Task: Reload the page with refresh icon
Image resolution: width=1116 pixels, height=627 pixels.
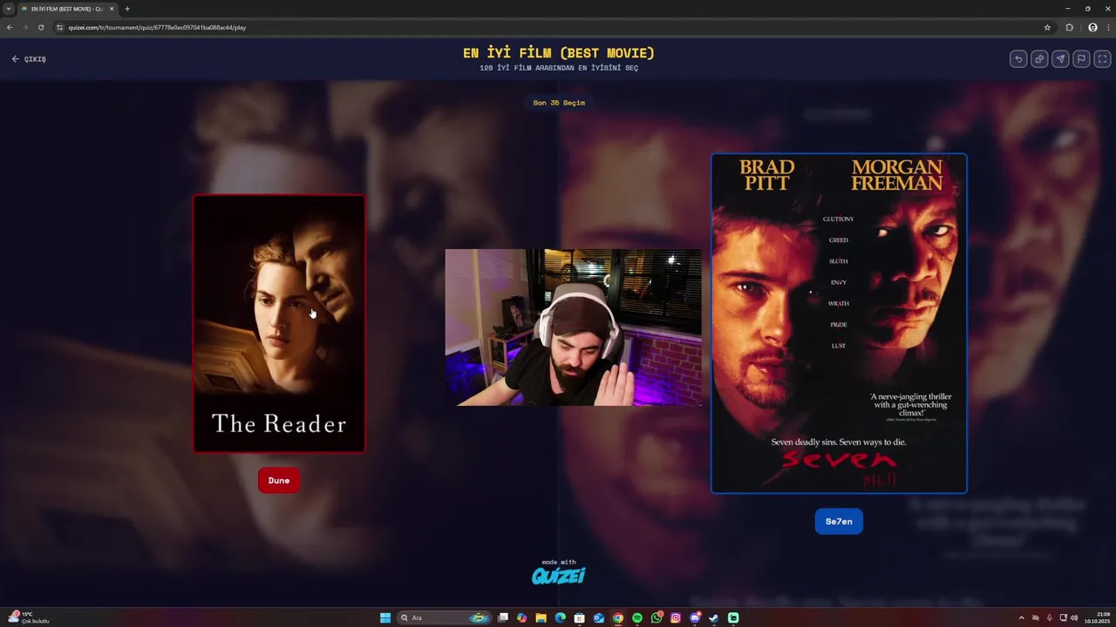Action: (x=40, y=27)
